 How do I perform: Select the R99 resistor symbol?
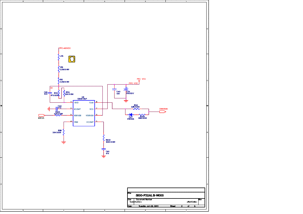(64, 132)
